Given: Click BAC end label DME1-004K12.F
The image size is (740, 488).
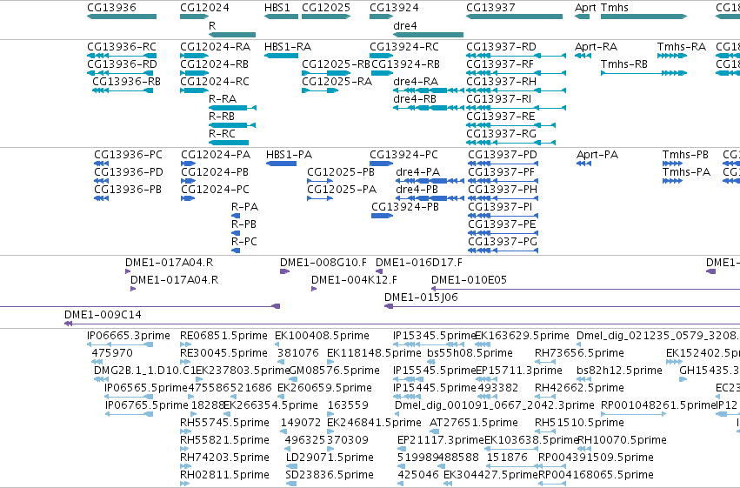Looking at the screenshot, I should tap(355, 280).
